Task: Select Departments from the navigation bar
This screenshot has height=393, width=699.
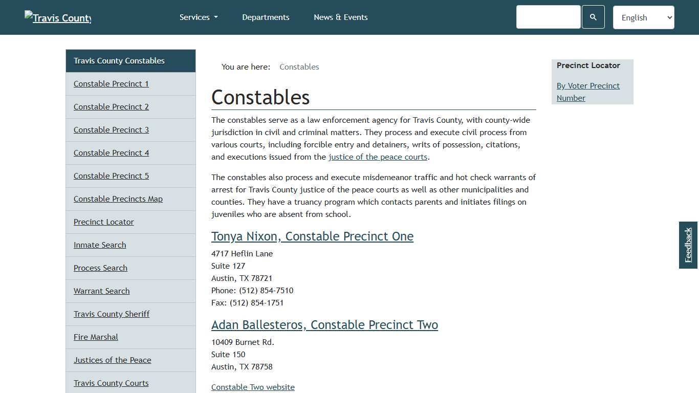Action: click(x=266, y=17)
